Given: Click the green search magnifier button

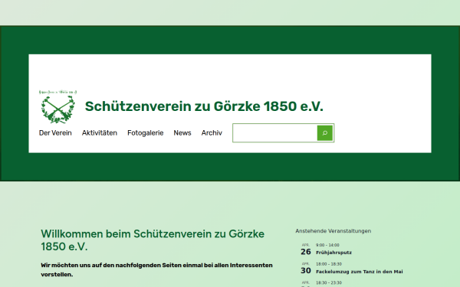Looking at the screenshot, I should (x=325, y=133).
